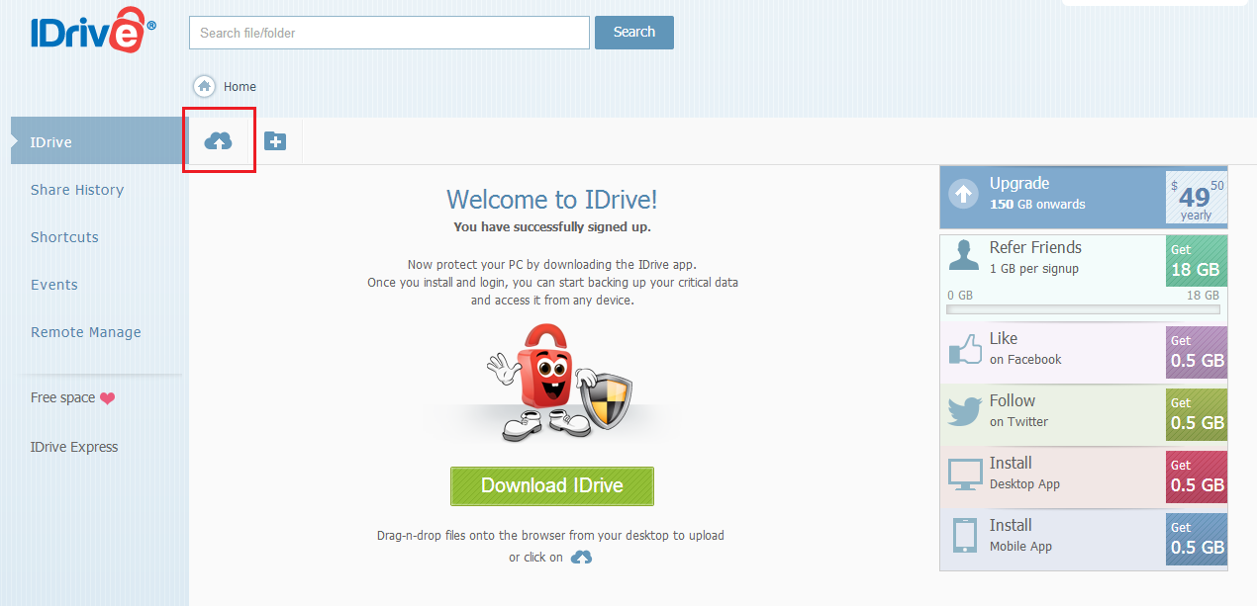
Task: Open Free space link in sidebar
Action: click(63, 397)
